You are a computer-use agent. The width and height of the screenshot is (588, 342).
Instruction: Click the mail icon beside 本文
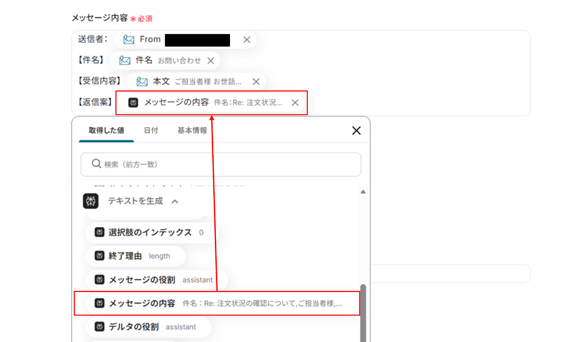tap(142, 82)
